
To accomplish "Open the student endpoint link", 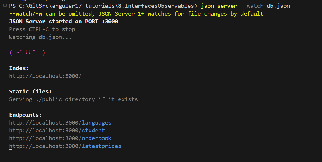I will click(x=57, y=131).
